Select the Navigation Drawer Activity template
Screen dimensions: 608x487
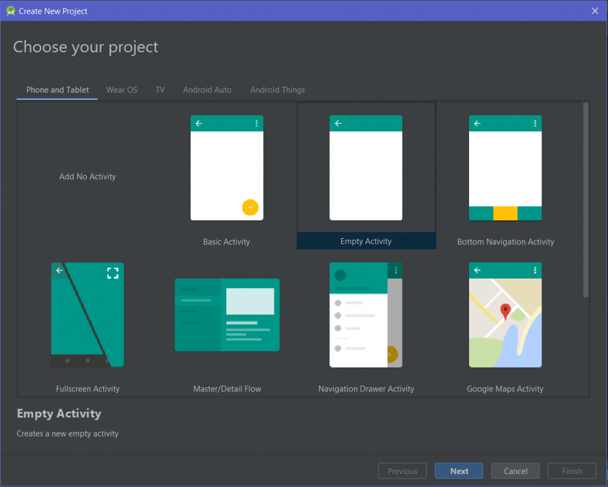tap(366, 315)
